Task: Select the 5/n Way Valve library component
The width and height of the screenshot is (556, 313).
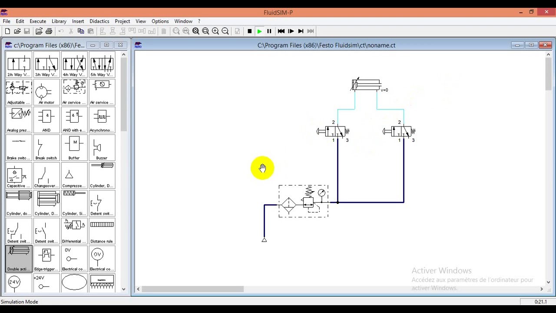Action: (x=102, y=64)
